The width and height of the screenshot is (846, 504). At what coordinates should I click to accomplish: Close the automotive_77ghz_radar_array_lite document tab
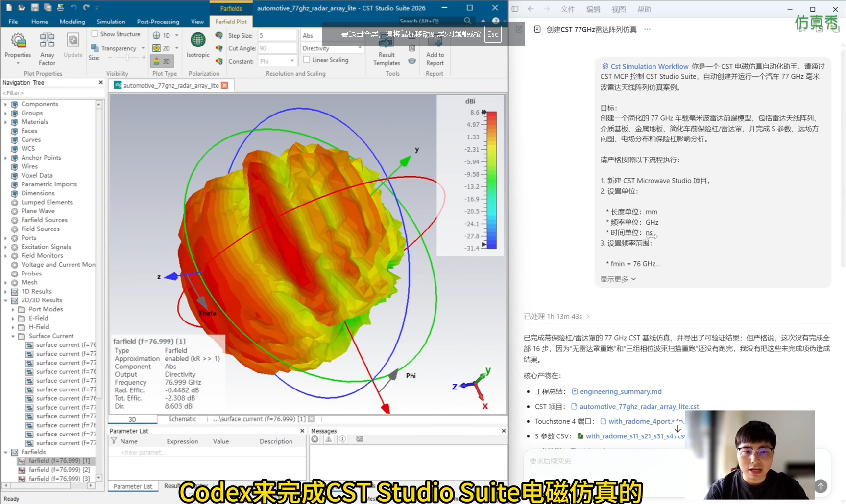[x=224, y=85]
